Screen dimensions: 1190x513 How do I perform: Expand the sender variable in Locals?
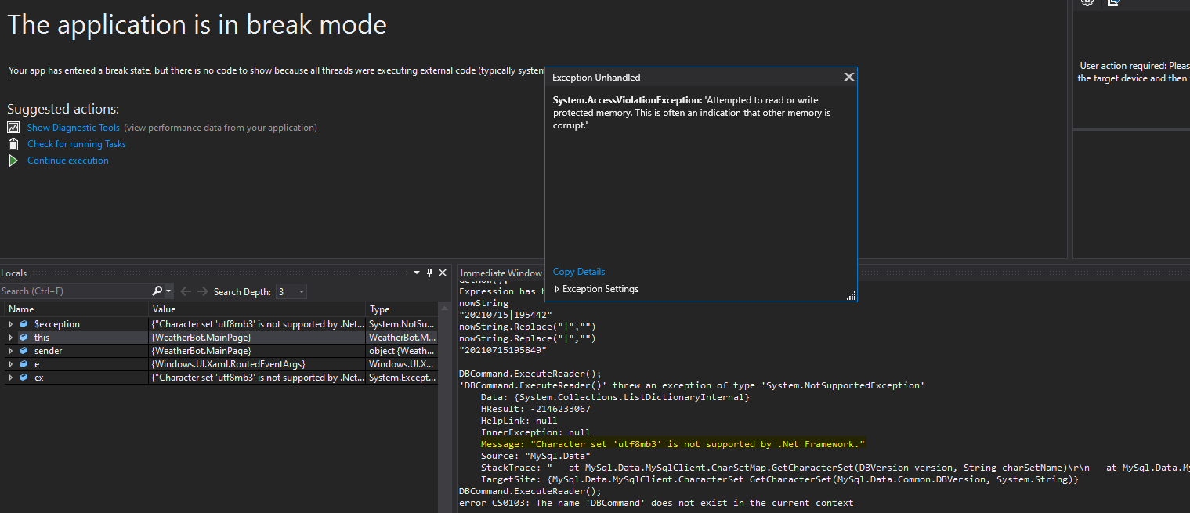coord(10,351)
